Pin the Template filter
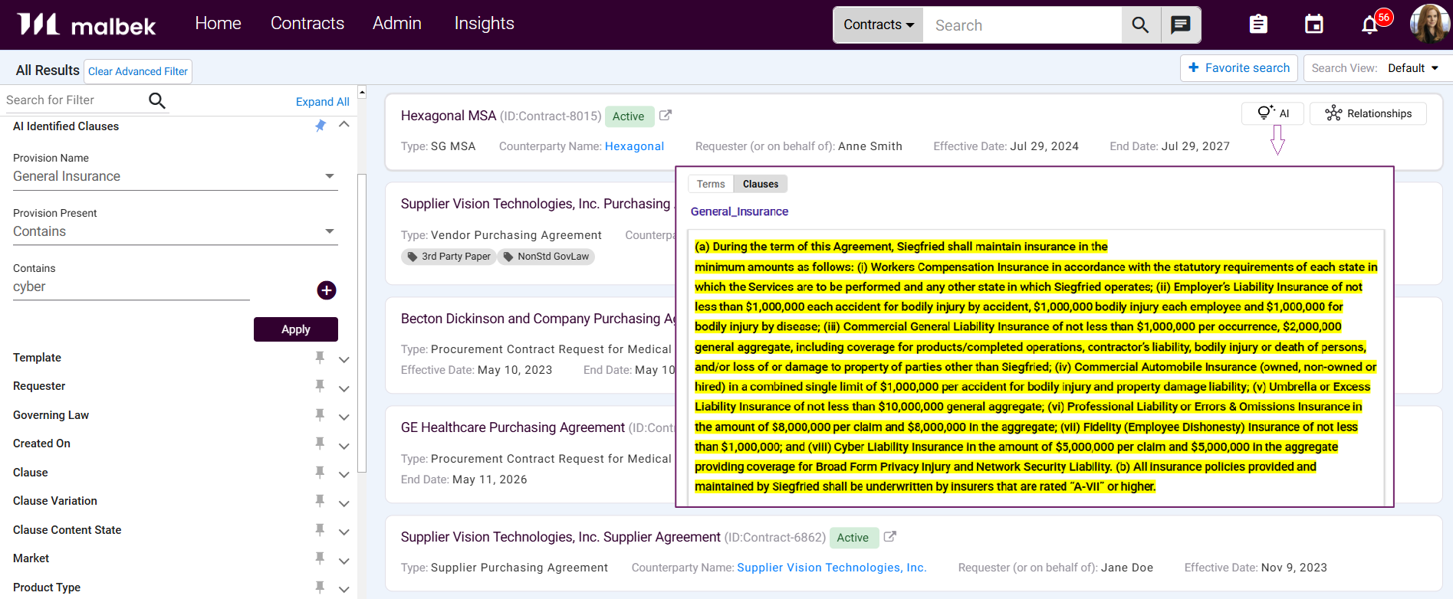This screenshot has height=599, width=1453. click(320, 357)
